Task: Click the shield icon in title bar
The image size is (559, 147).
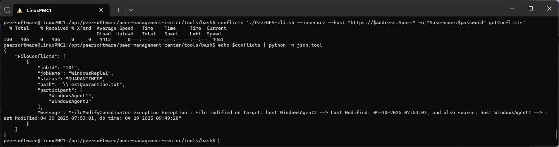Action: click(x=7, y=10)
